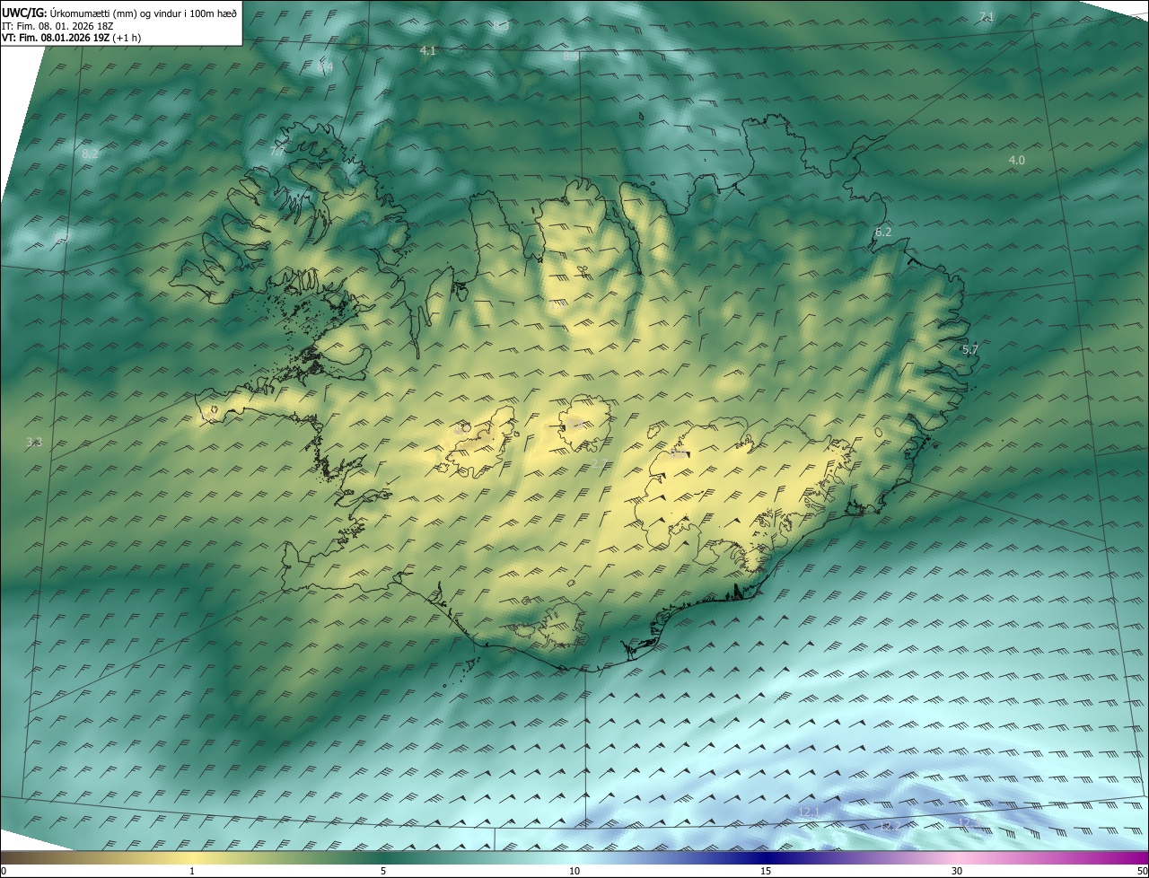Viewport: 1149px width, 878px height.
Task: Click the 5.7 value label on the map
Action: point(970,349)
